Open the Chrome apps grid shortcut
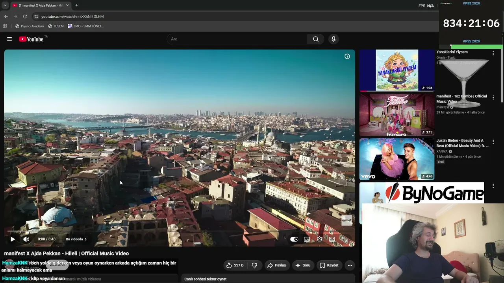Viewport: 504px width, 283px height. click(5, 26)
